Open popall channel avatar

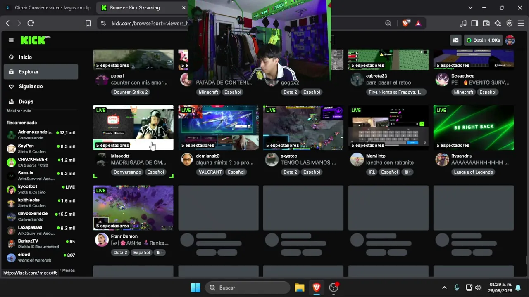pos(102,79)
